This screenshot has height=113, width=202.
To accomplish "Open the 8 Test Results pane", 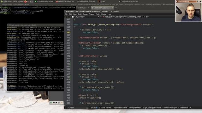I will (x=183, y=108).
